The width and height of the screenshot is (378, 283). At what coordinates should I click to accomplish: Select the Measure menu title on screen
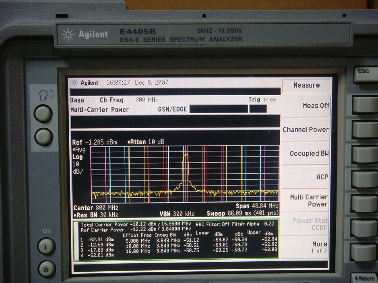coord(306,85)
